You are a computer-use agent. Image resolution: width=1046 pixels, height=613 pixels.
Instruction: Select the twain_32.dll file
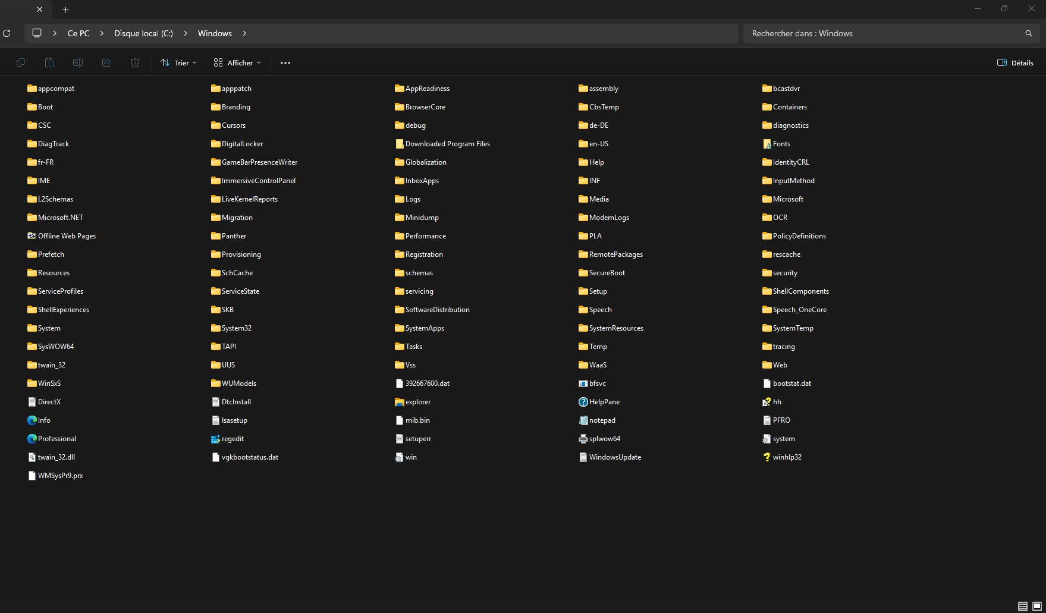pos(51,457)
